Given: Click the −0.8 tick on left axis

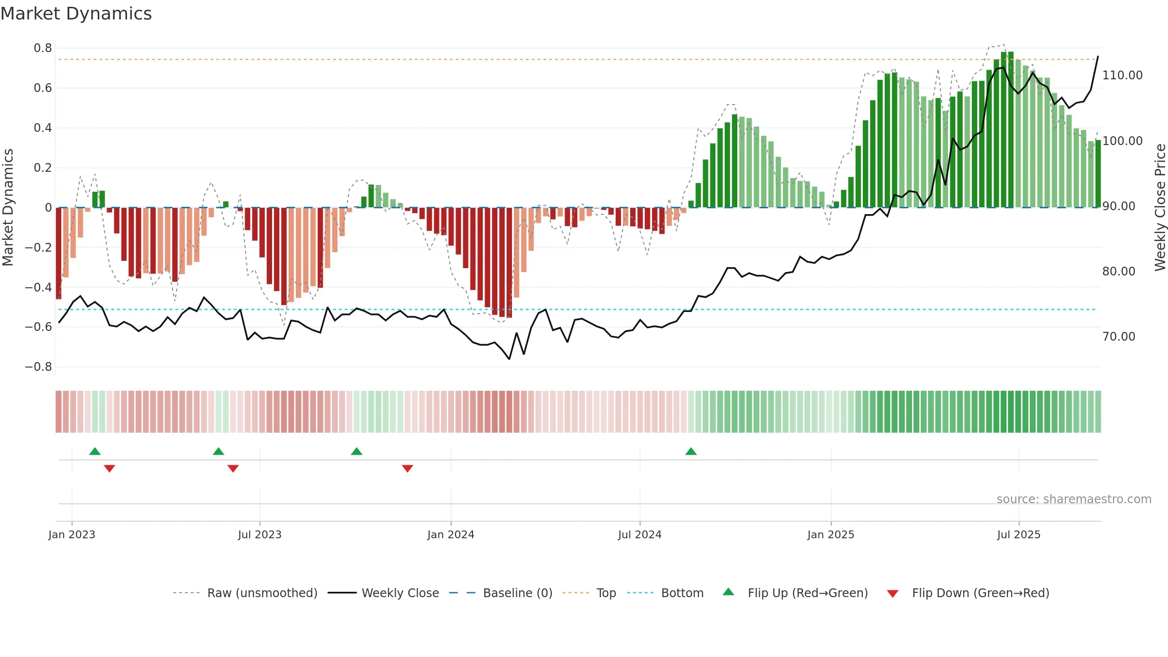Looking at the screenshot, I should click(x=38, y=367).
